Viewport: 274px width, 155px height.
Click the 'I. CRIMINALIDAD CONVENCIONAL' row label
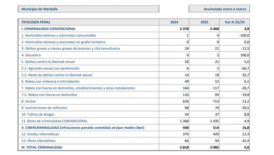click(x=49, y=29)
